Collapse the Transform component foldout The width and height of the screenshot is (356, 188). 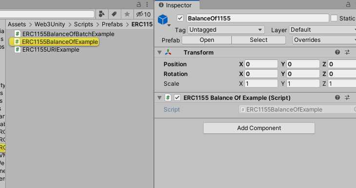click(160, 53)
